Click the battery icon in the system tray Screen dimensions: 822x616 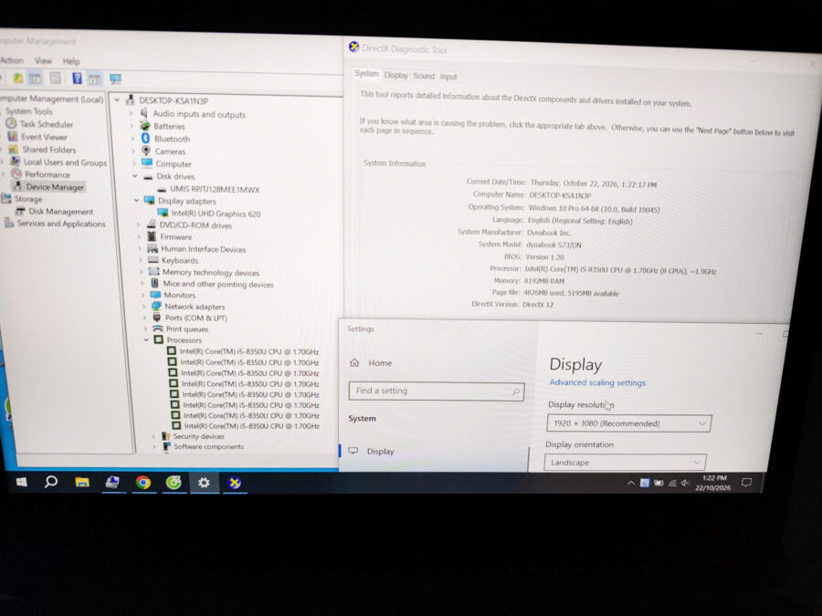[659, 483]
